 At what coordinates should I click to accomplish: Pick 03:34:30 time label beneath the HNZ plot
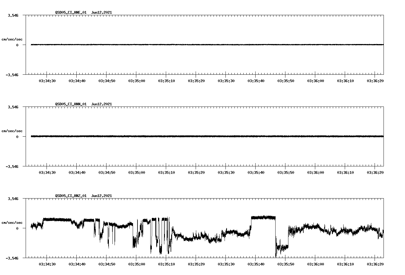[47, 264]
